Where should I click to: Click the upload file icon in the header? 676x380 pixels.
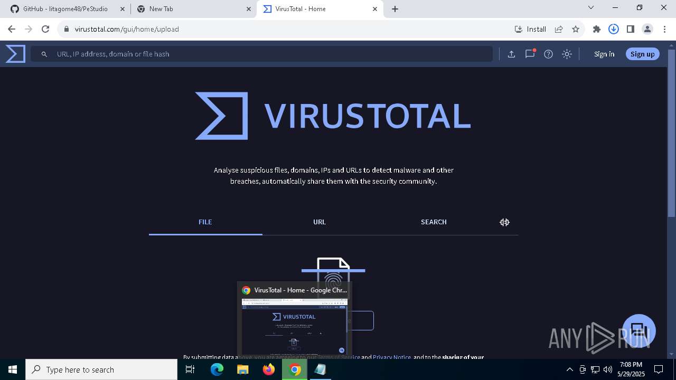pos(511,54)
